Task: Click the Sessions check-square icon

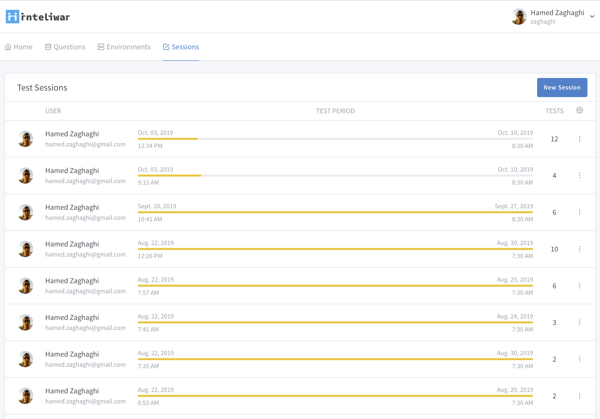Action: coord(166,47)
